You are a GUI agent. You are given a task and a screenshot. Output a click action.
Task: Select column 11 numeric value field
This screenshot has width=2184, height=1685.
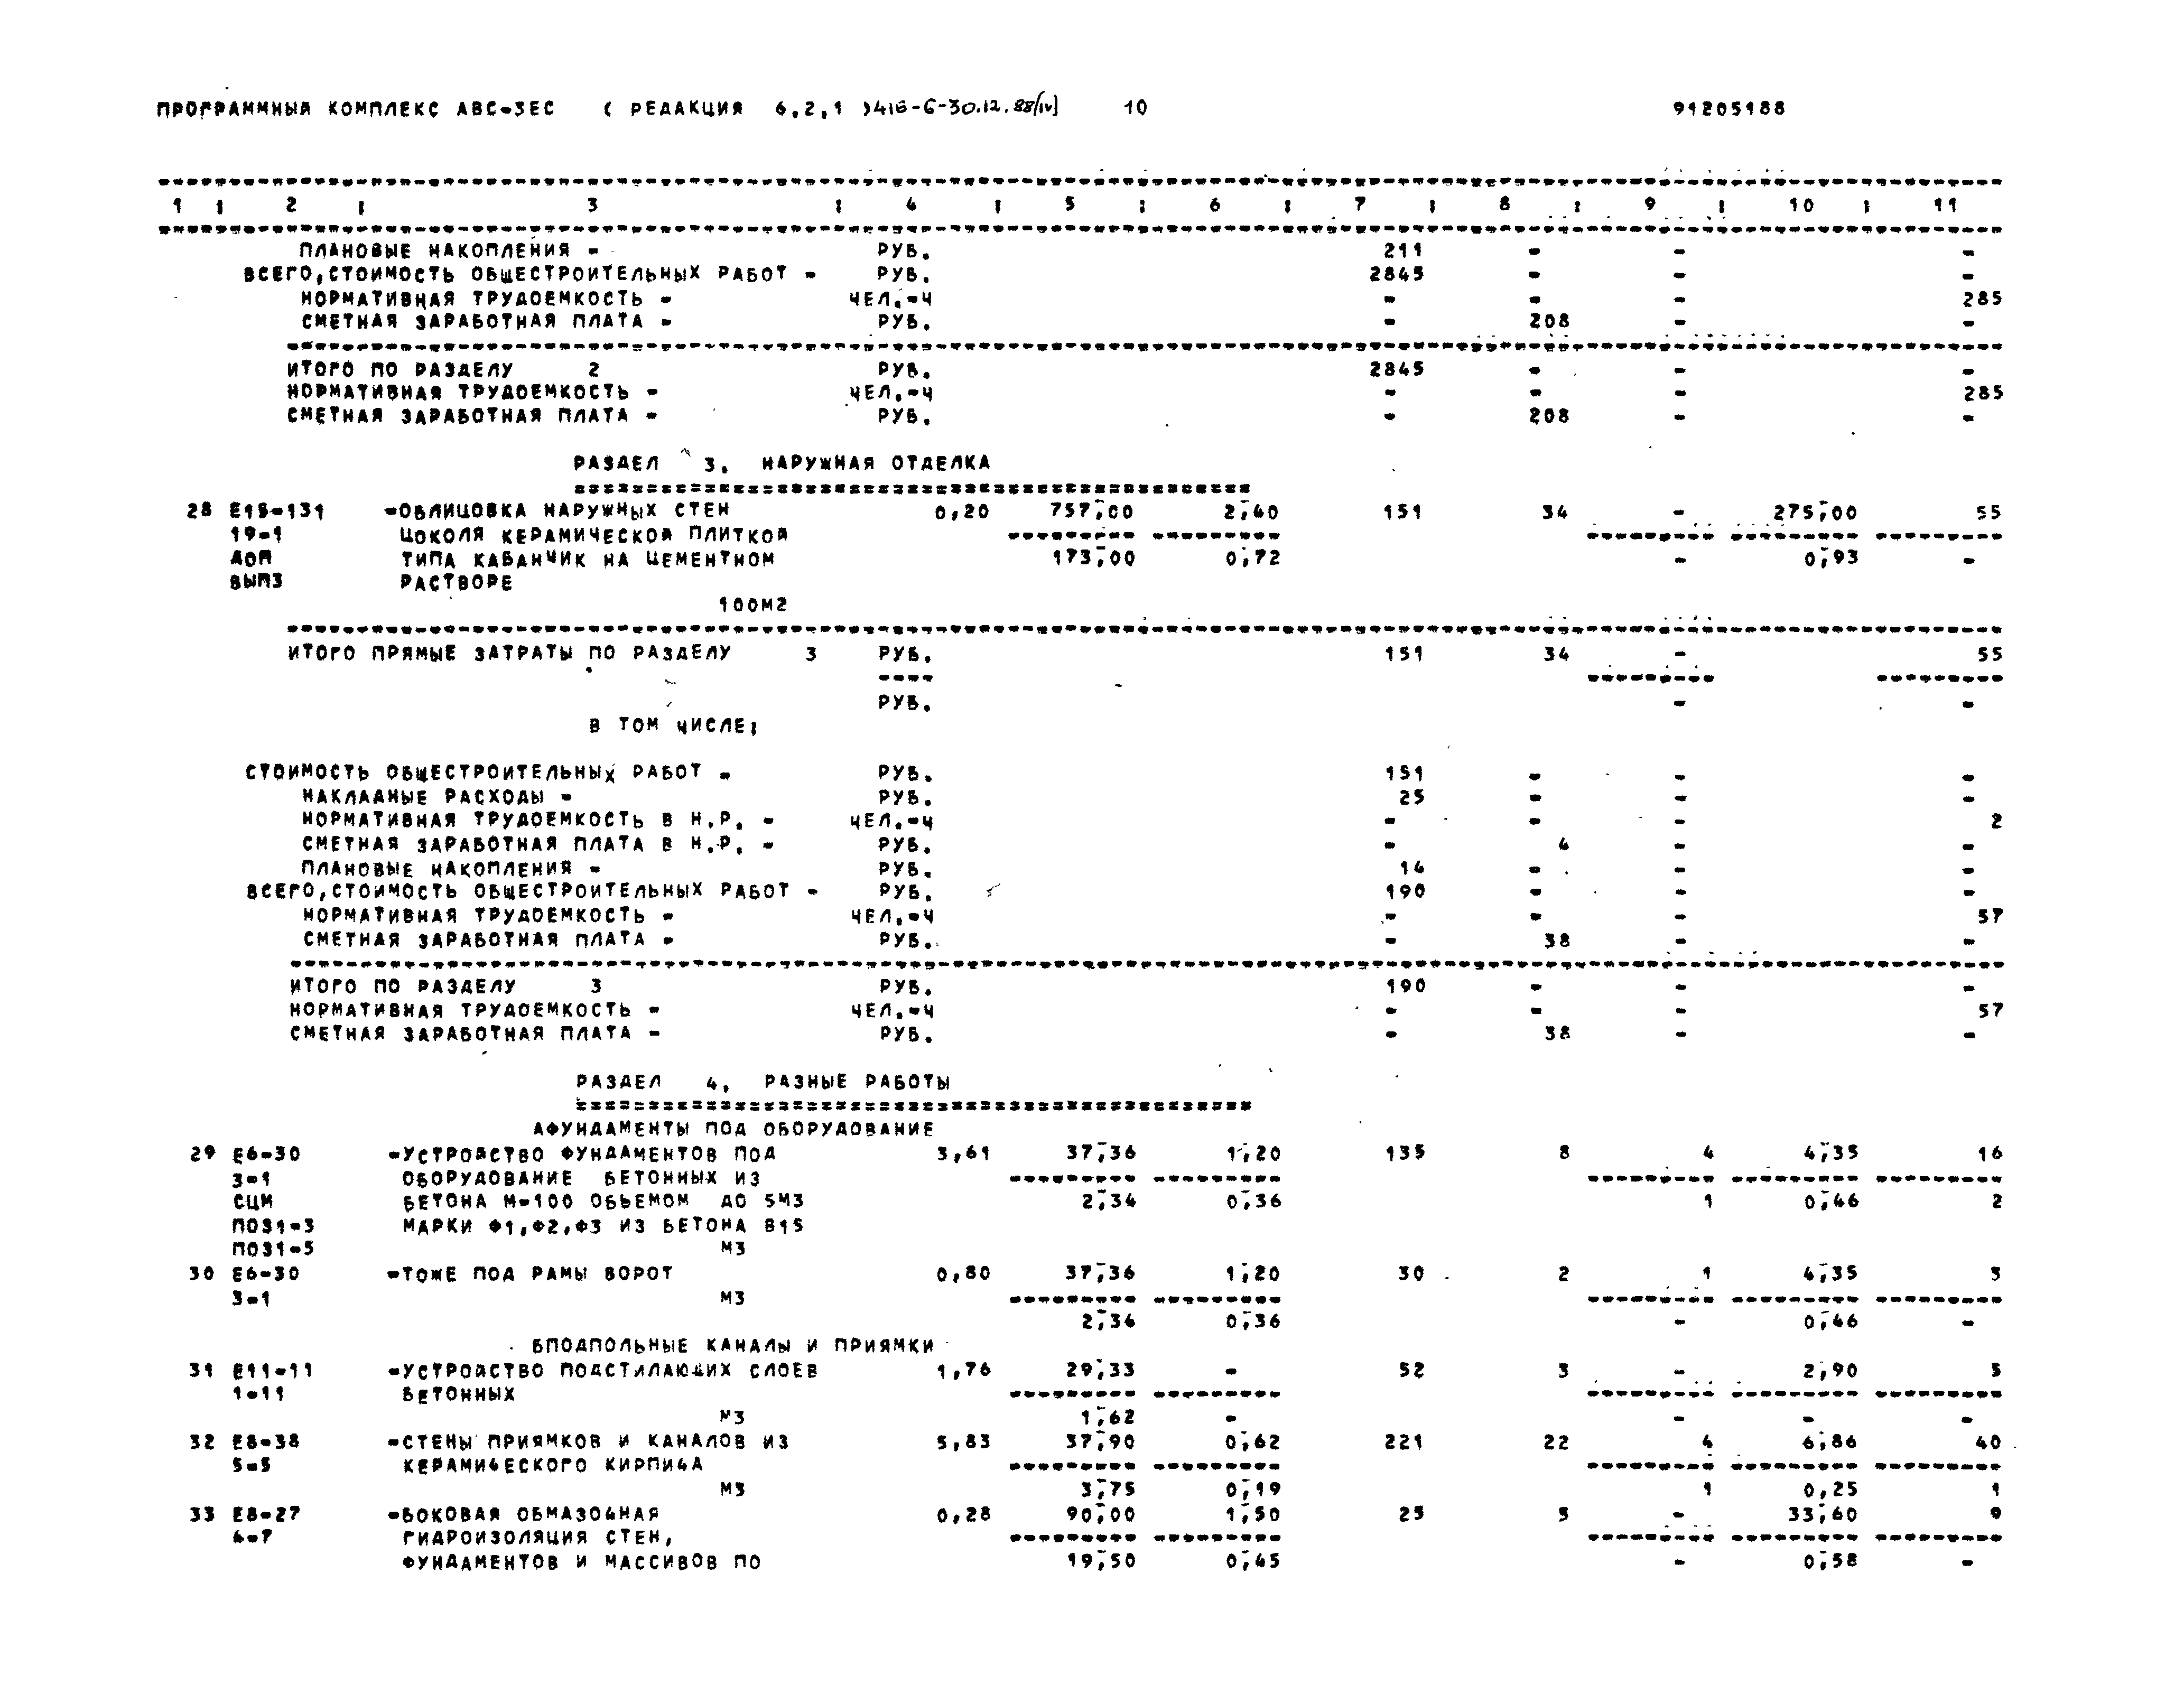[2000, 297]
